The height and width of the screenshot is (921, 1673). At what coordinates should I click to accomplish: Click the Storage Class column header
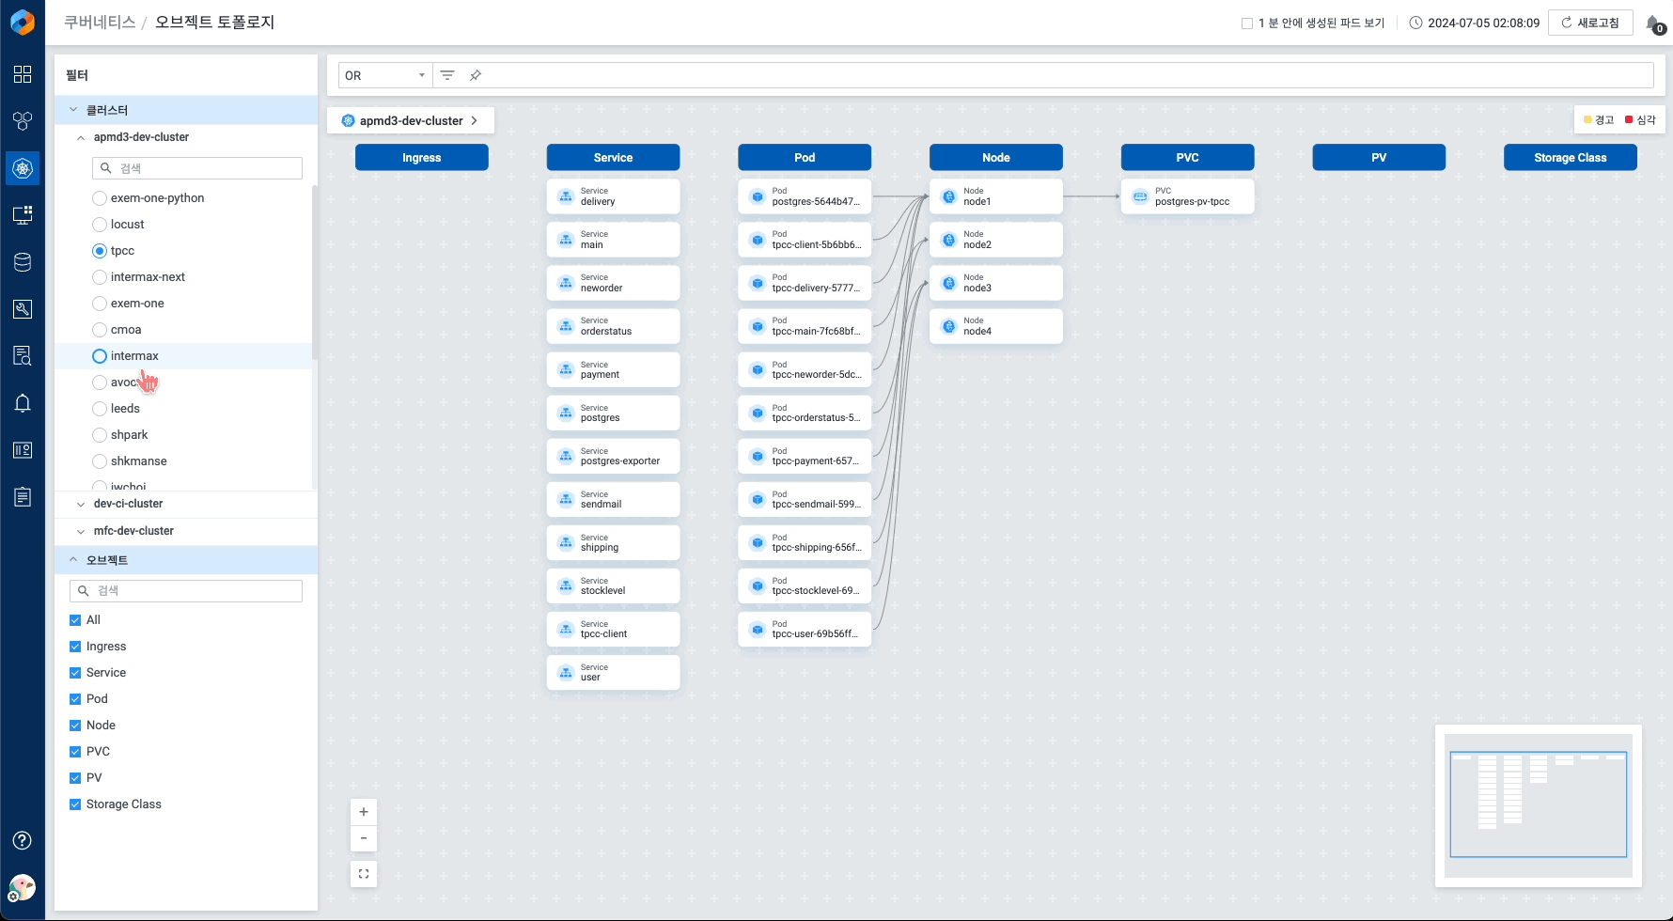pyautogui.click(x=1571, y=157)
